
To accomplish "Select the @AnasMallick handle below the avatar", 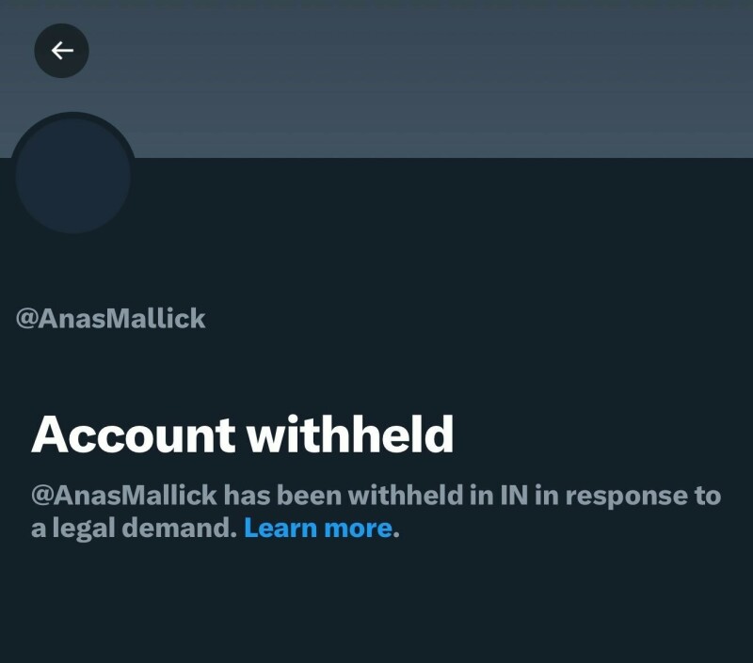I will pos(111,319).
